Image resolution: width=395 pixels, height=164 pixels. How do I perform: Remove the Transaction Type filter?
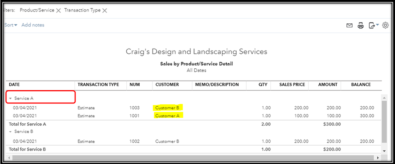(x=104, y=11)
